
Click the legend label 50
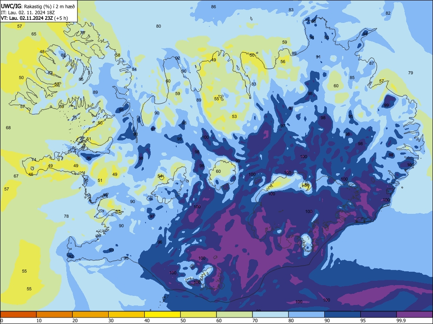pos(183,321)
